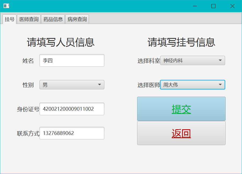Screen dimensions: 242x174
Task: Switch to the 挂号 tab
Action: [9, 19]
